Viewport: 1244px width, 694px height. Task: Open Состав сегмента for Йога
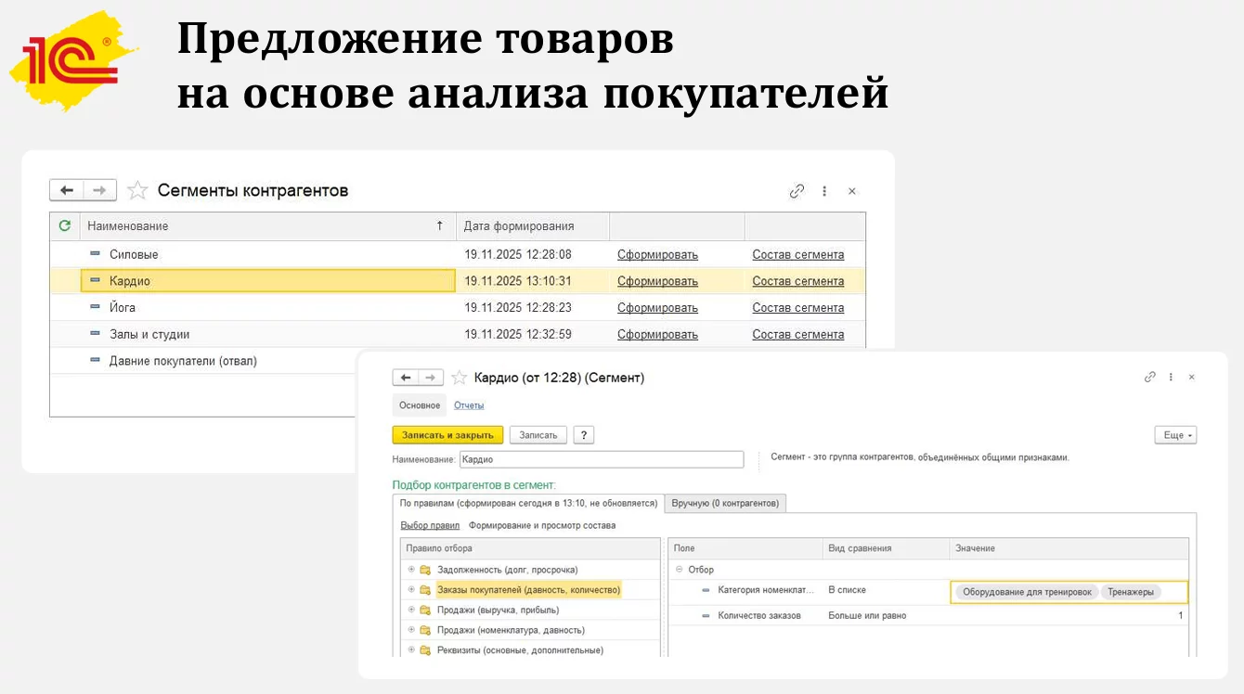798,307
